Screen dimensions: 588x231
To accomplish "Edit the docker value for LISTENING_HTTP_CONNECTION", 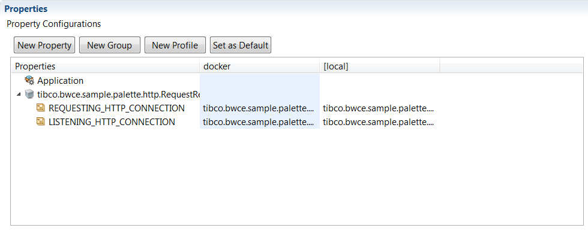I will pos(259,122).
